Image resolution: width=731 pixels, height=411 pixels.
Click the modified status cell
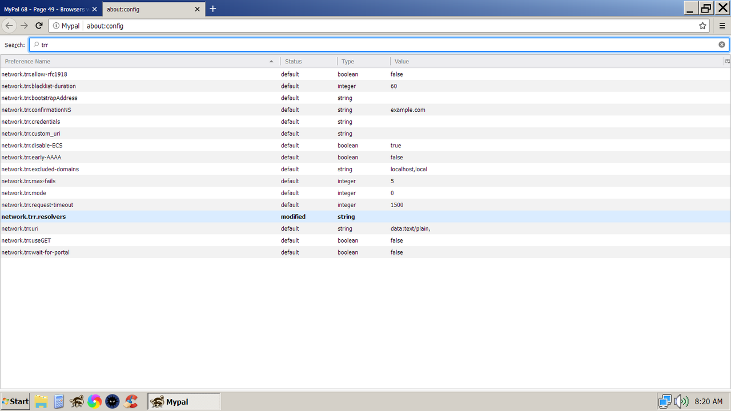coord(293,216)
